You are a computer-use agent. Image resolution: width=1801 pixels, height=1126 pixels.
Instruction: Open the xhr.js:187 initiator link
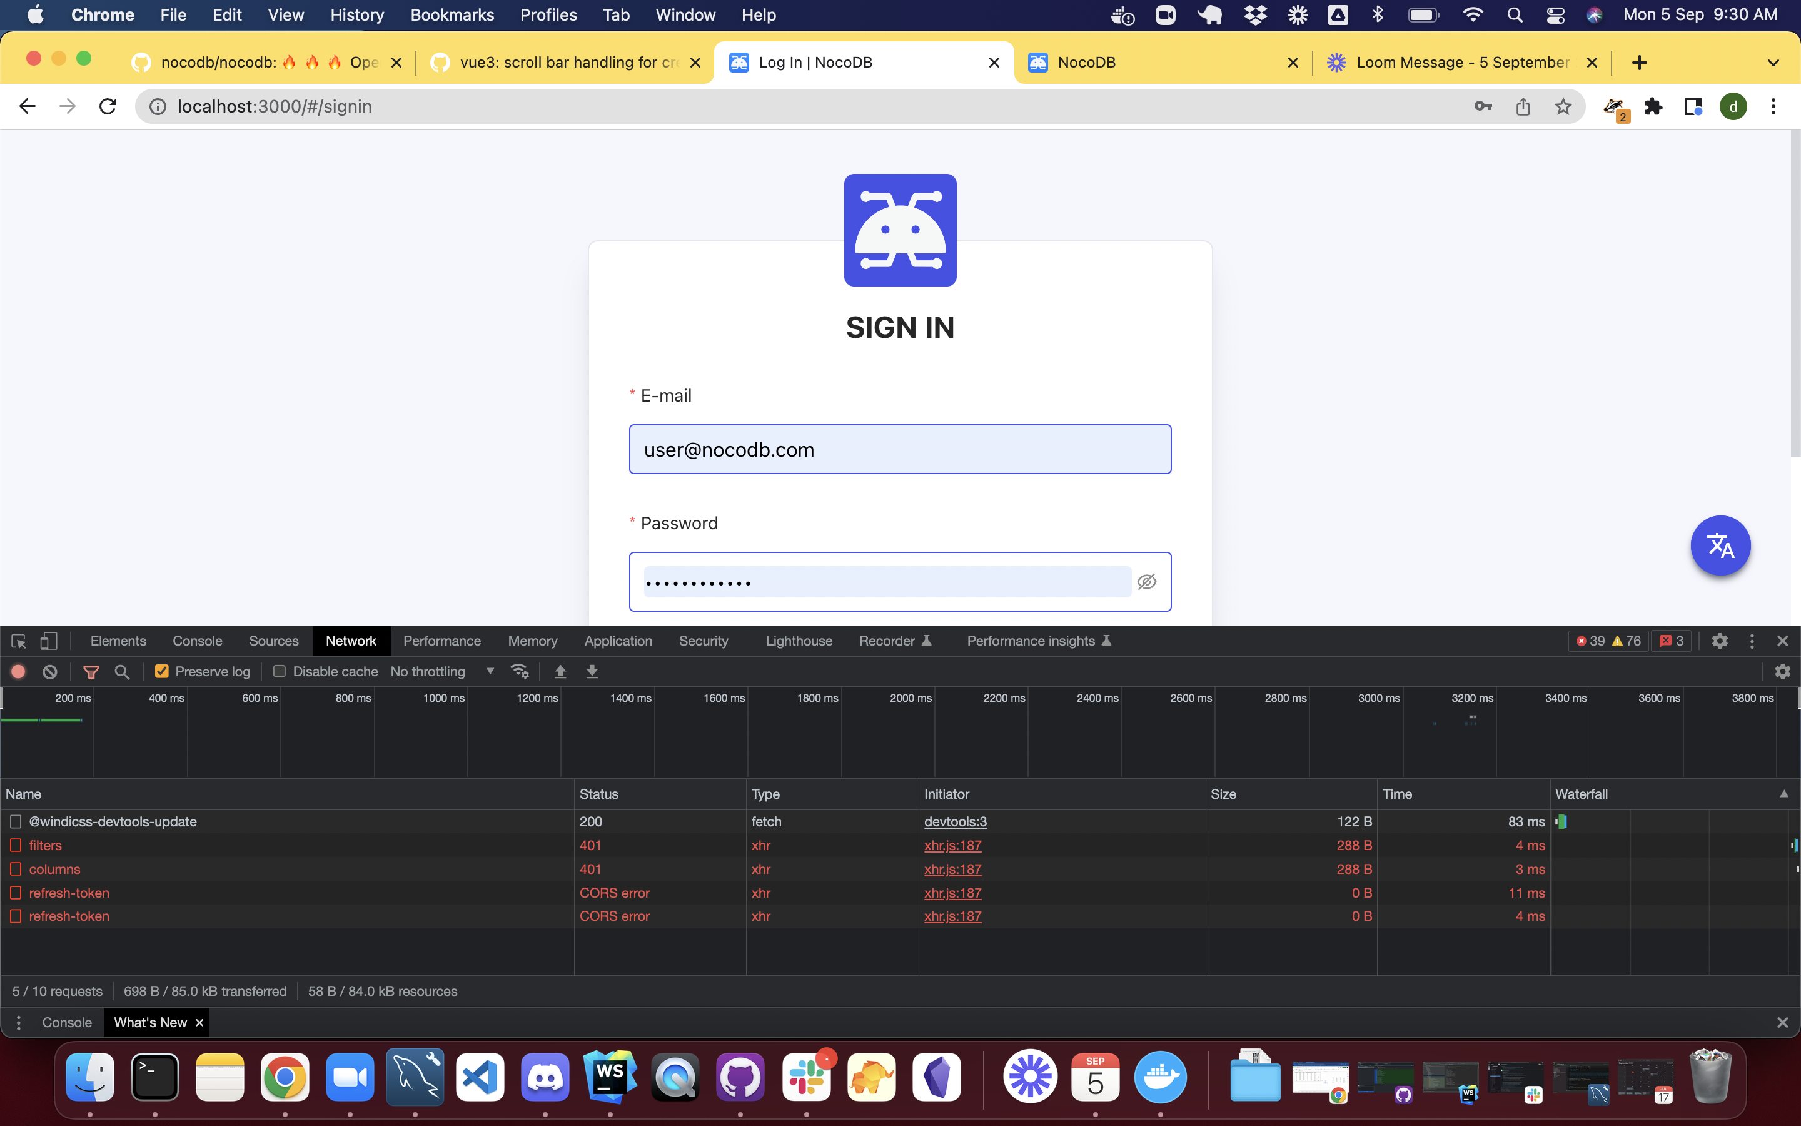(x=952, y=845)
